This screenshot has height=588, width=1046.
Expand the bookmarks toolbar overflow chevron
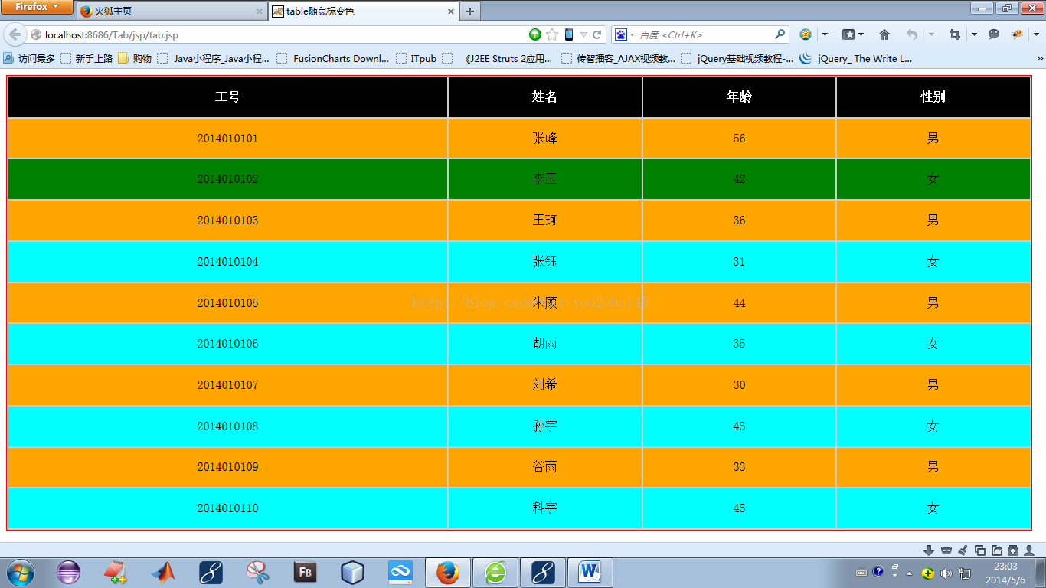(1040, 58)
